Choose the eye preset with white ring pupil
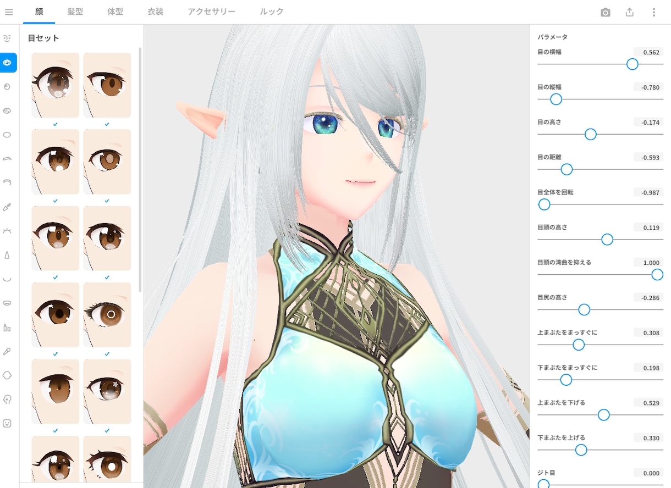671x488 pixels. pyautogui.click(x=107, y=315)
